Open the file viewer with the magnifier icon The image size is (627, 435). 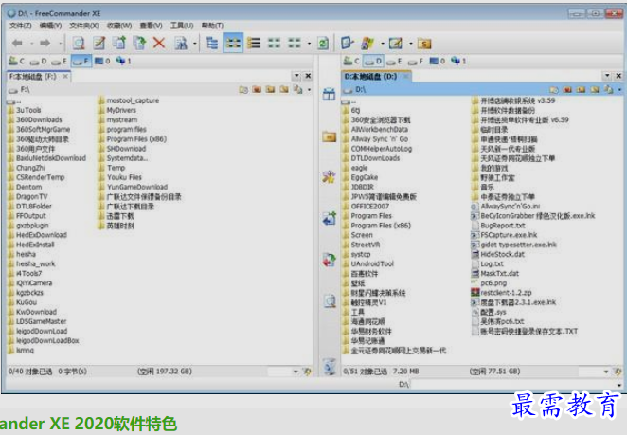click(x=79, y=43)
